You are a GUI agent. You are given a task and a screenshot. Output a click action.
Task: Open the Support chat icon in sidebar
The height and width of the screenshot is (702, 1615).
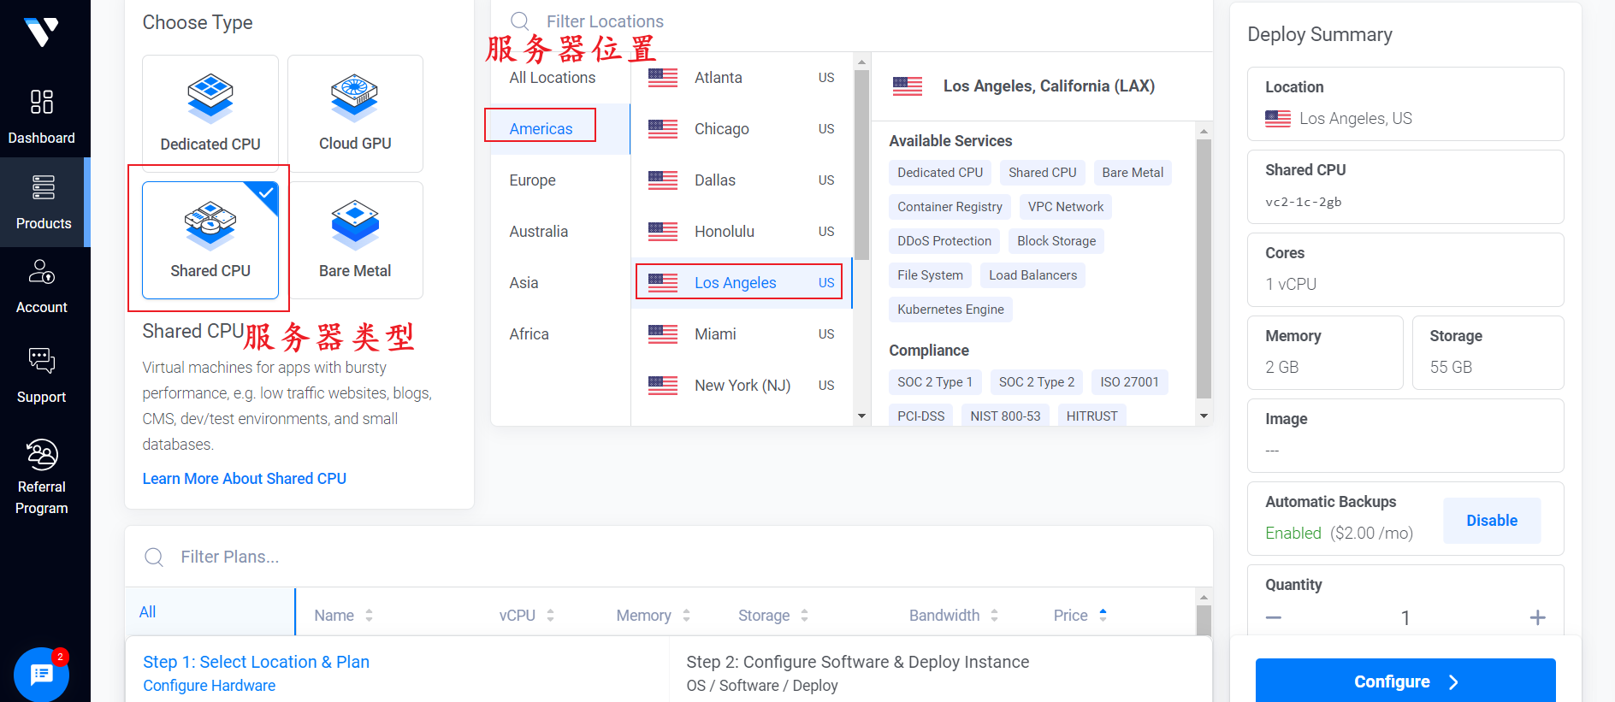pyautogui.click(x=42, y=360)
